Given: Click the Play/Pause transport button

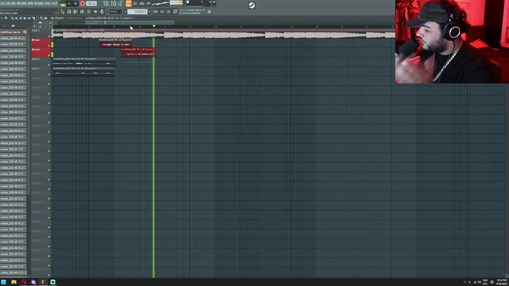Looking at the screenshot, I should point(69,4).
